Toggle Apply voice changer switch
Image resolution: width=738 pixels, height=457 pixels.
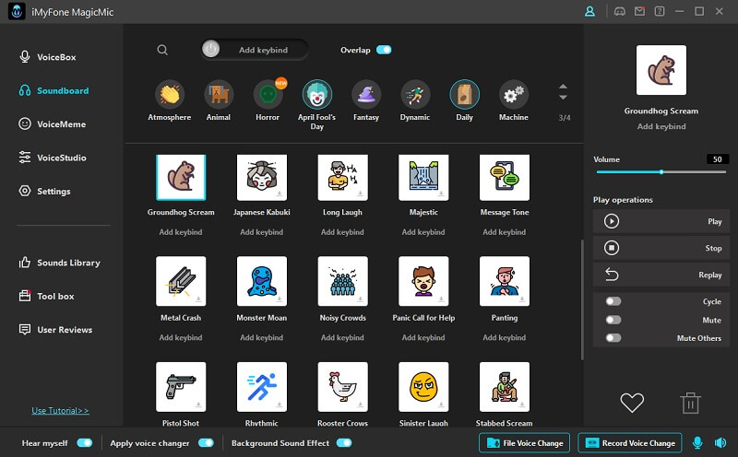206,443
